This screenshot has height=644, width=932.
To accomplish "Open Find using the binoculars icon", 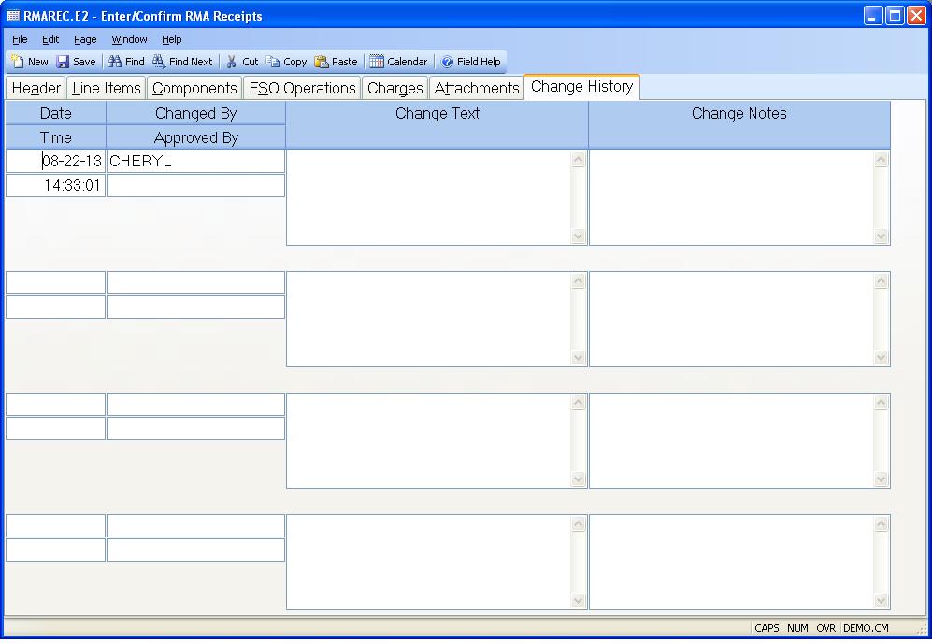I will (115, 62).
